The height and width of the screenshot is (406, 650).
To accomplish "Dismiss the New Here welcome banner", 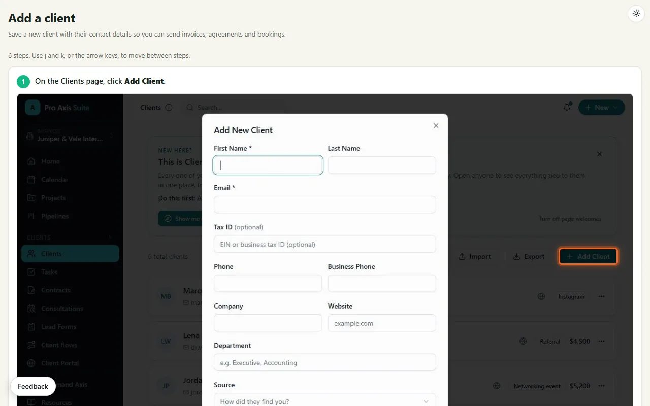I will (x=599, y=154).
